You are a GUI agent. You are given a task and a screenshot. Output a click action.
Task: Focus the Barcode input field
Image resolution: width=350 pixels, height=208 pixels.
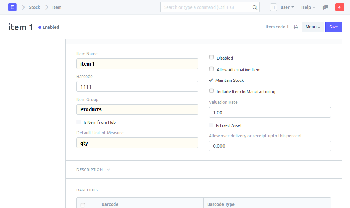pyautogui.click(x=137, y=86)
